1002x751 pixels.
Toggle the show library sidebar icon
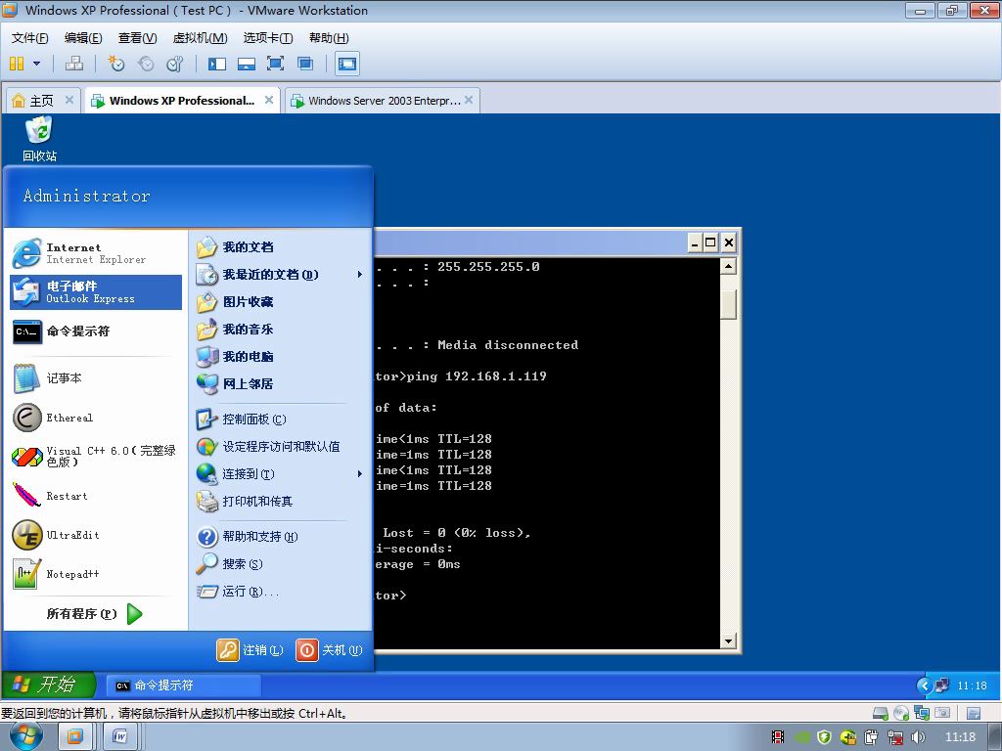[x=216, y=64]
